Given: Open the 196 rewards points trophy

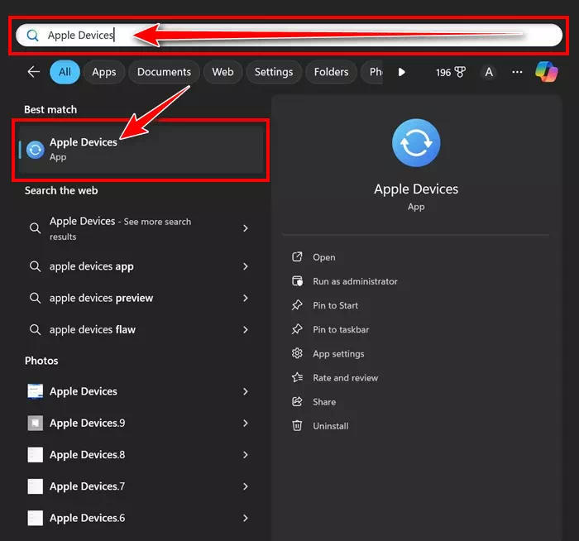Looking at the screenshot, I should pyautogui.click(x=451, y=72).
